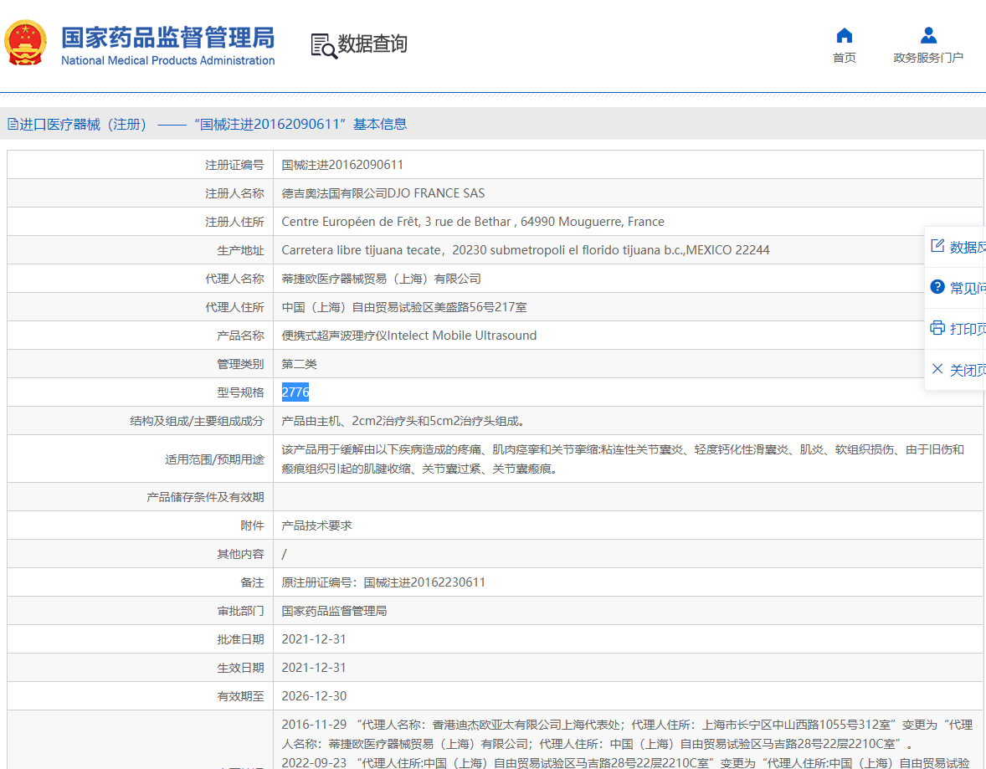Click the 产品技术要求 attachment link
The image size is (986, 769).
(x=316, y=525)
